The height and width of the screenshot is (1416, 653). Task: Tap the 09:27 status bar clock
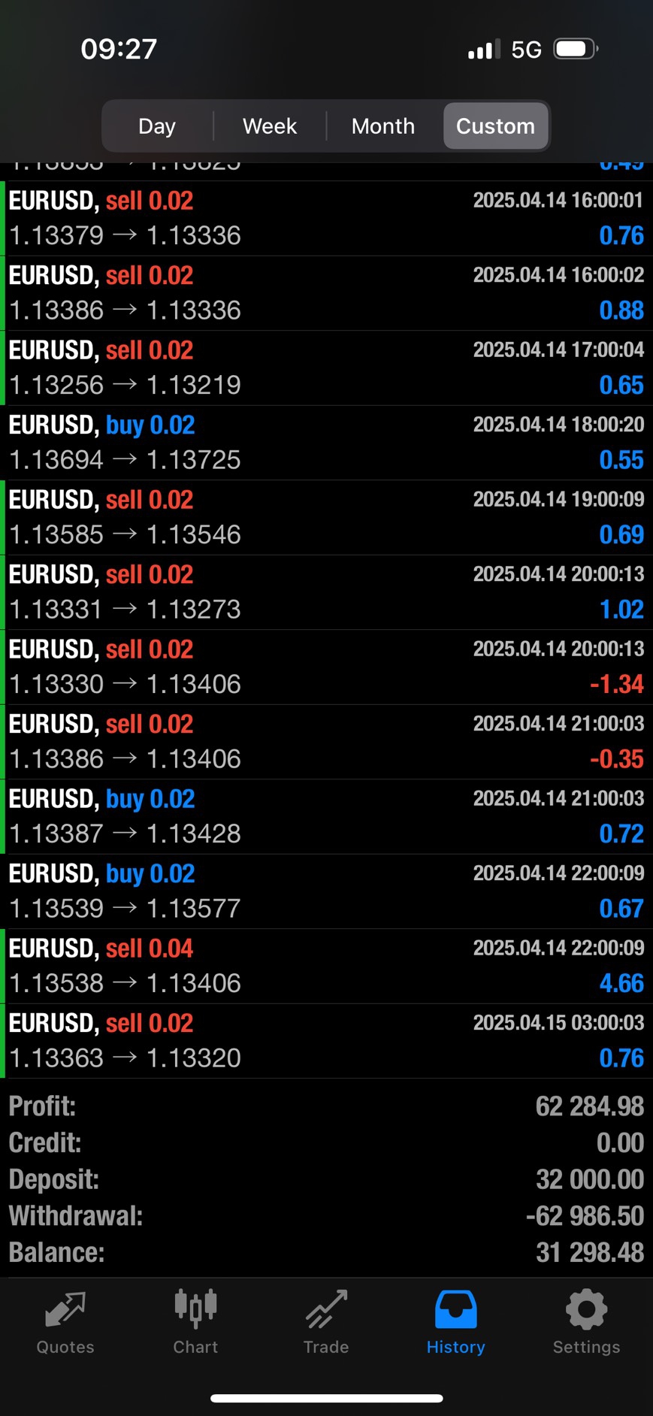119,50
